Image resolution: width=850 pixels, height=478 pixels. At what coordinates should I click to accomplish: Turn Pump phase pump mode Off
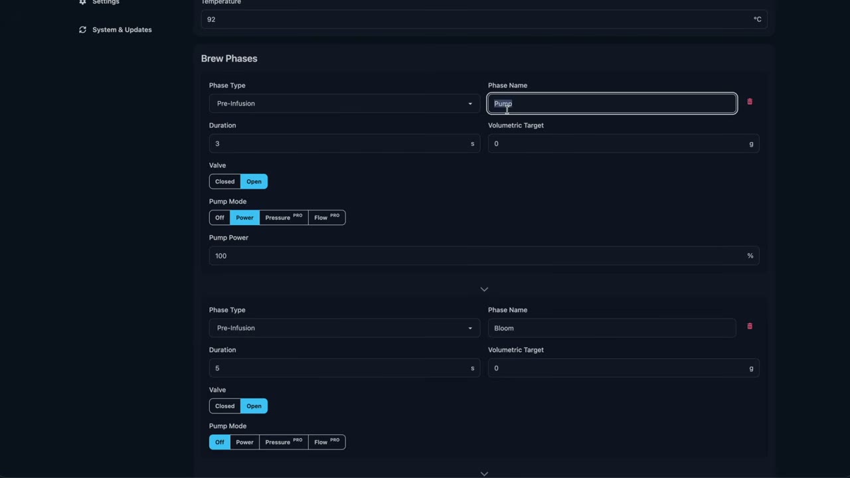(x=220, y=218)
